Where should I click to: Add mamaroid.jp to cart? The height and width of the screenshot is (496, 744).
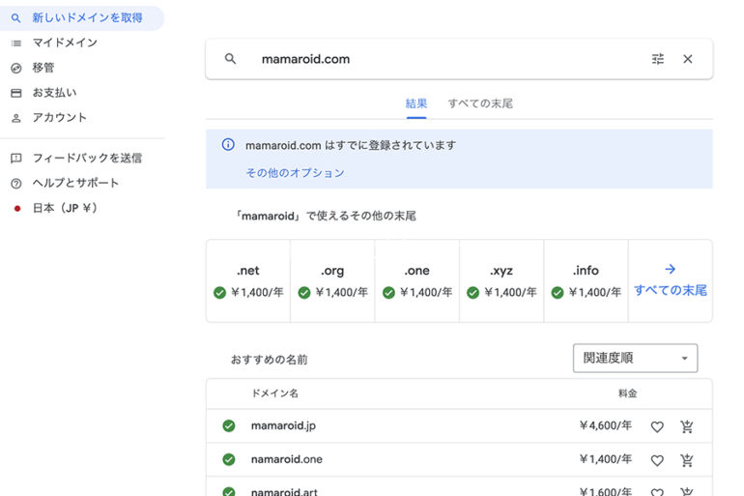click(687, 426)
